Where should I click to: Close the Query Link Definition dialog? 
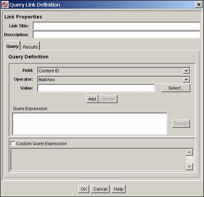point(199,5)
